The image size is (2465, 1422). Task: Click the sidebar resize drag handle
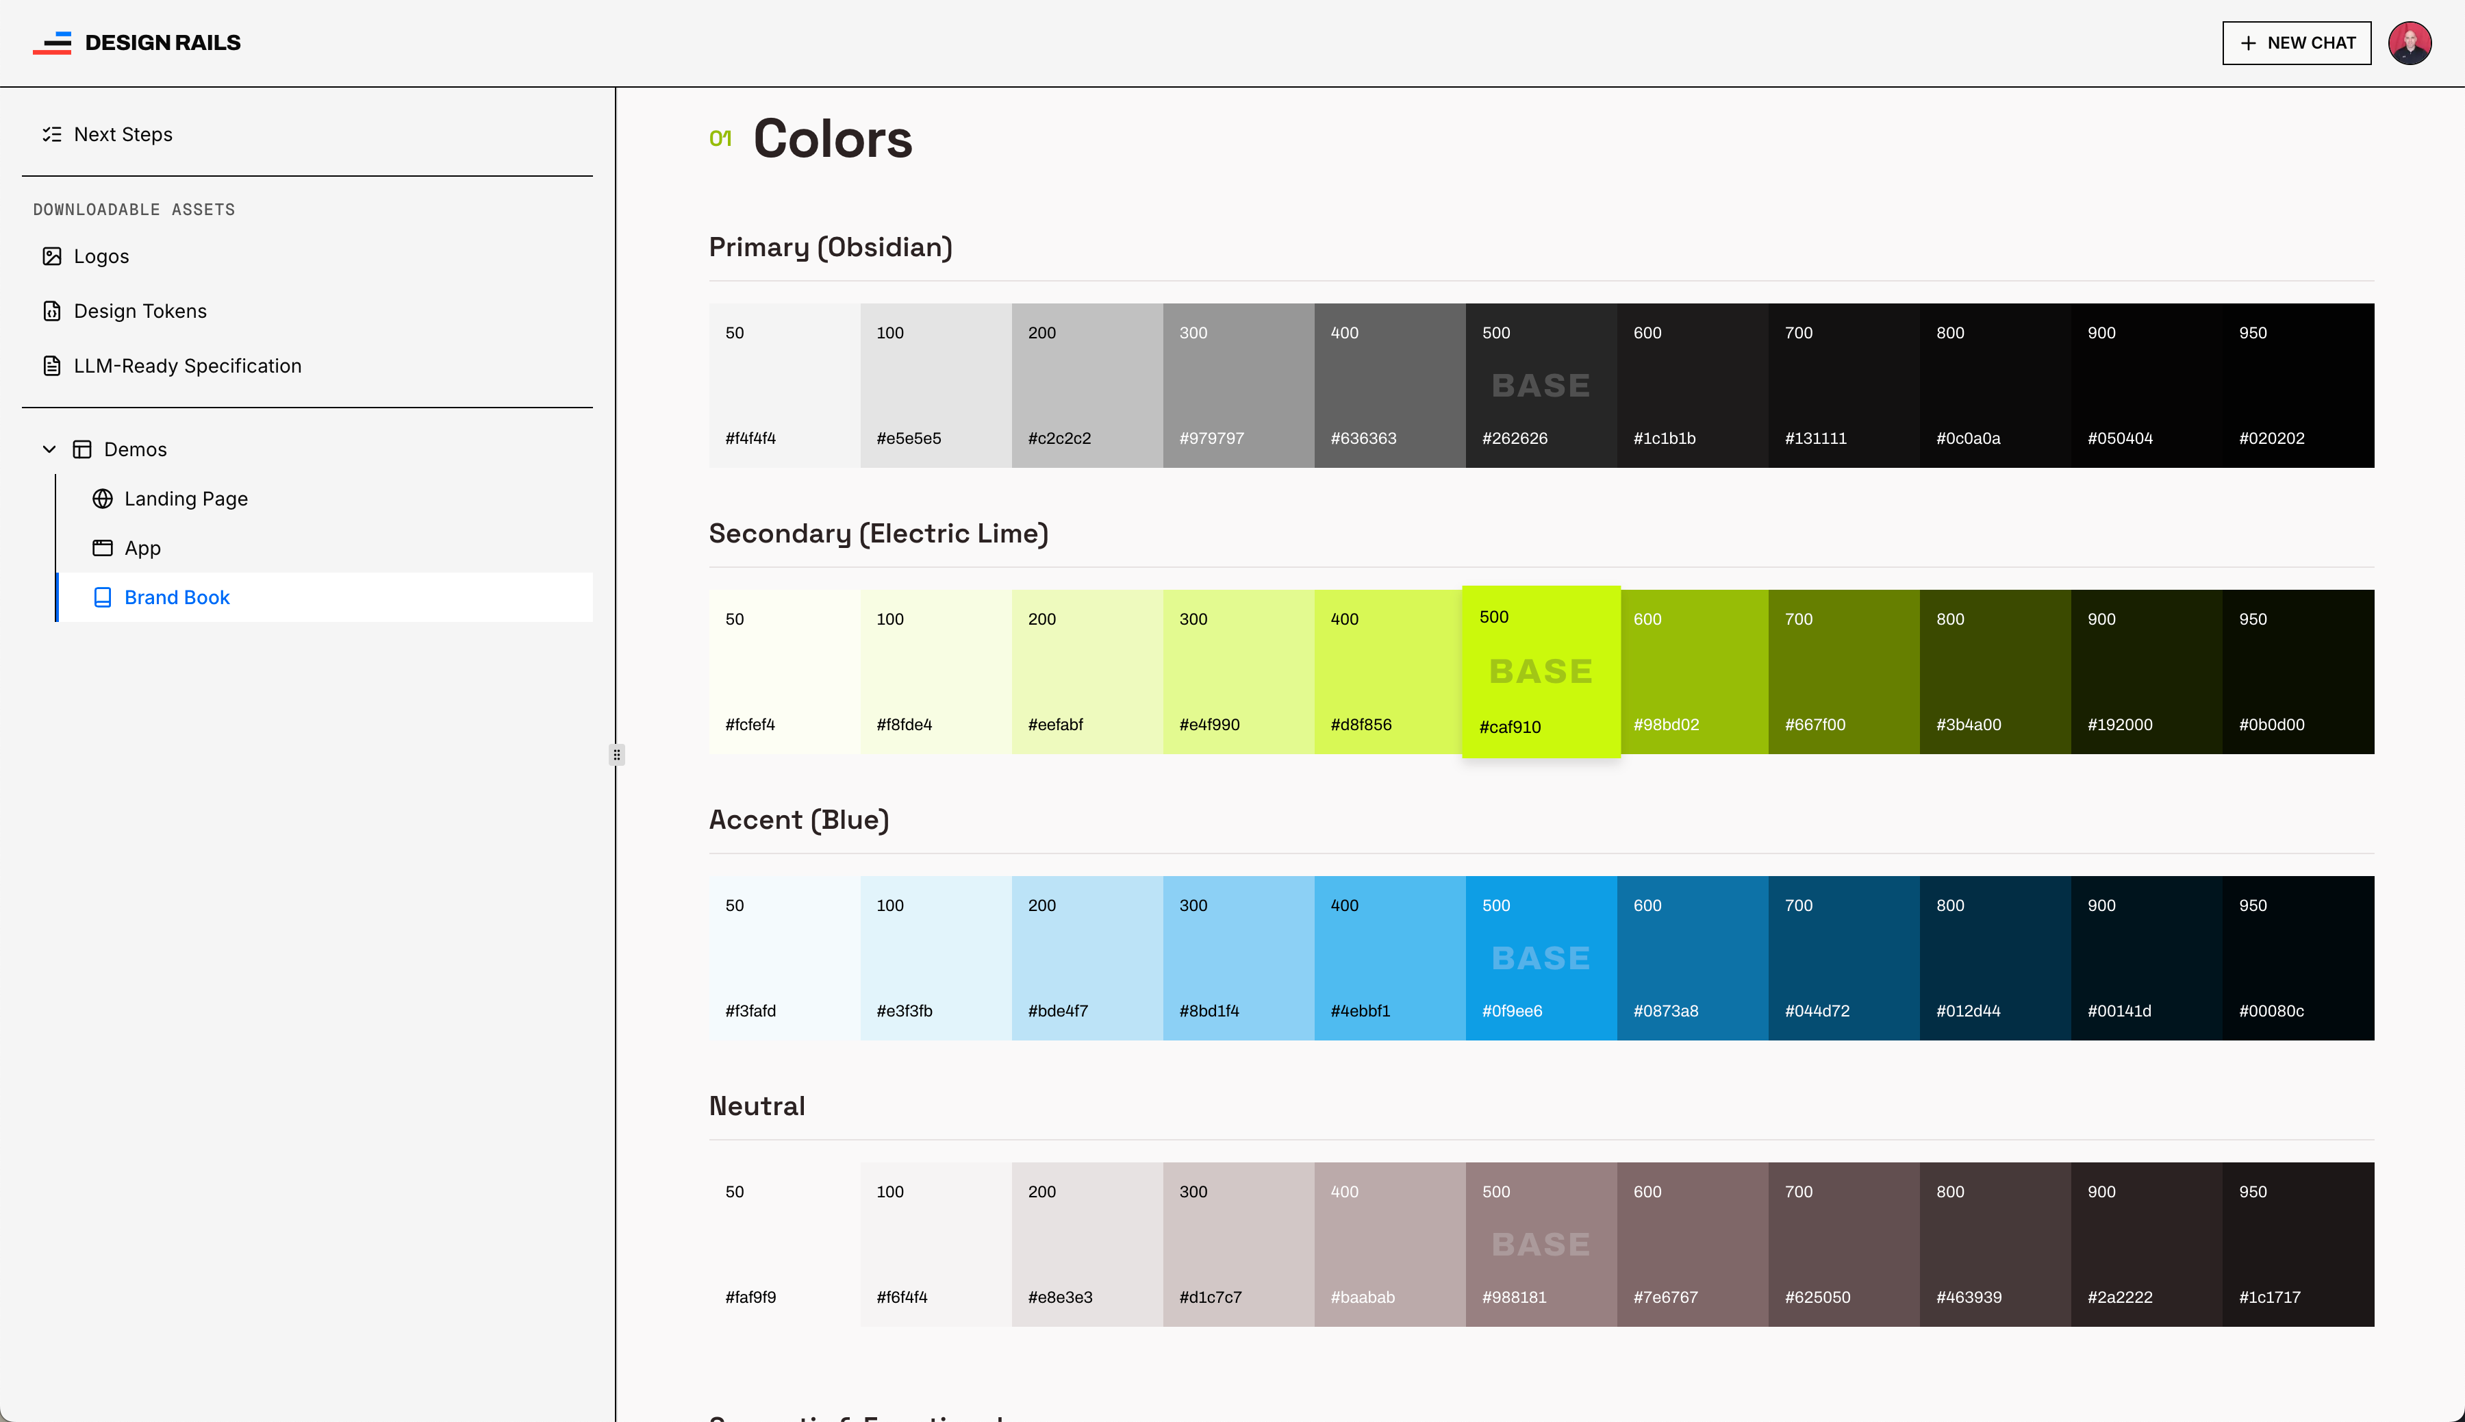[616, 754]
